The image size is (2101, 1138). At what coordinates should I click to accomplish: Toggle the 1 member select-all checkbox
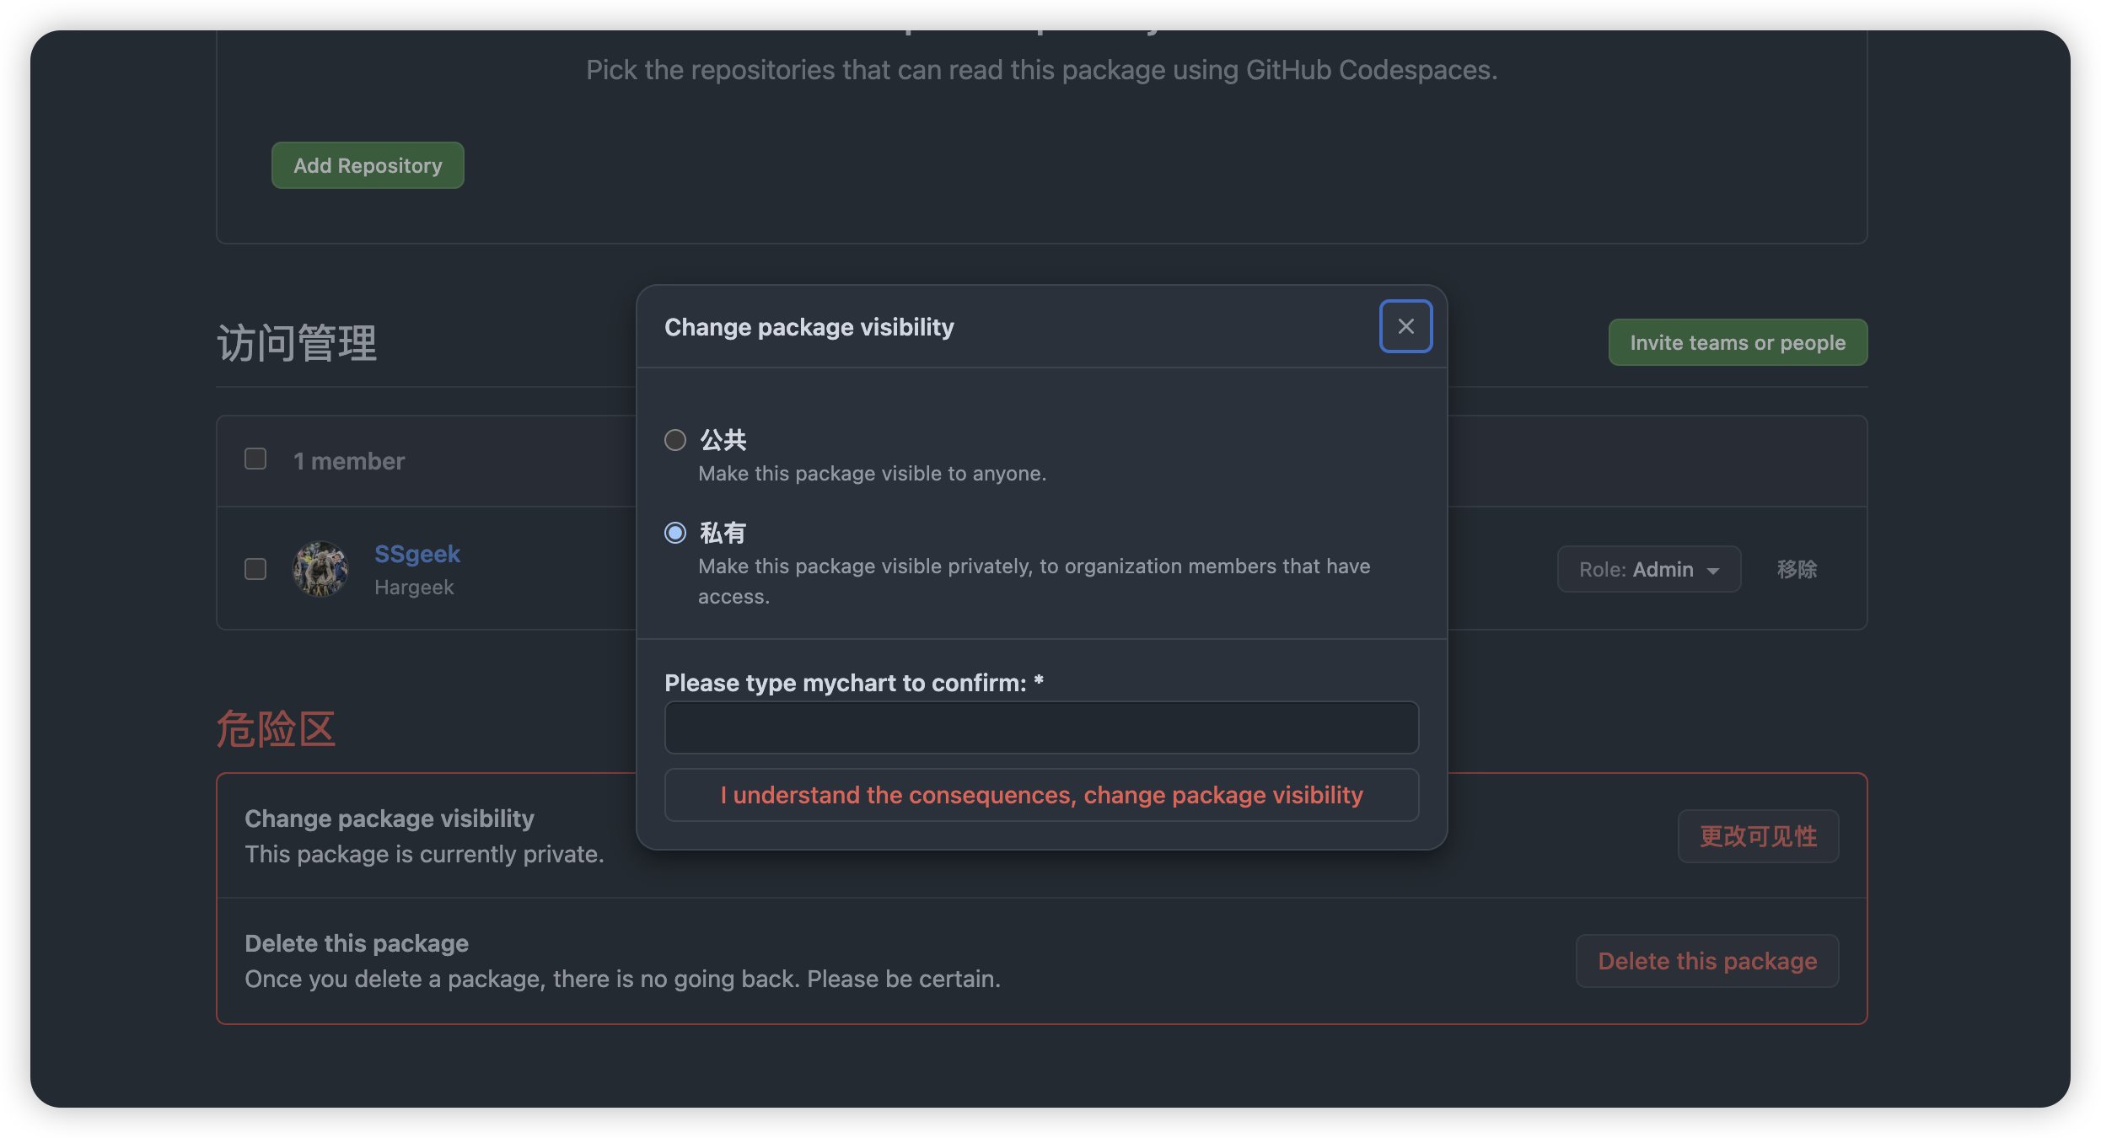click(x=255, y=459)
